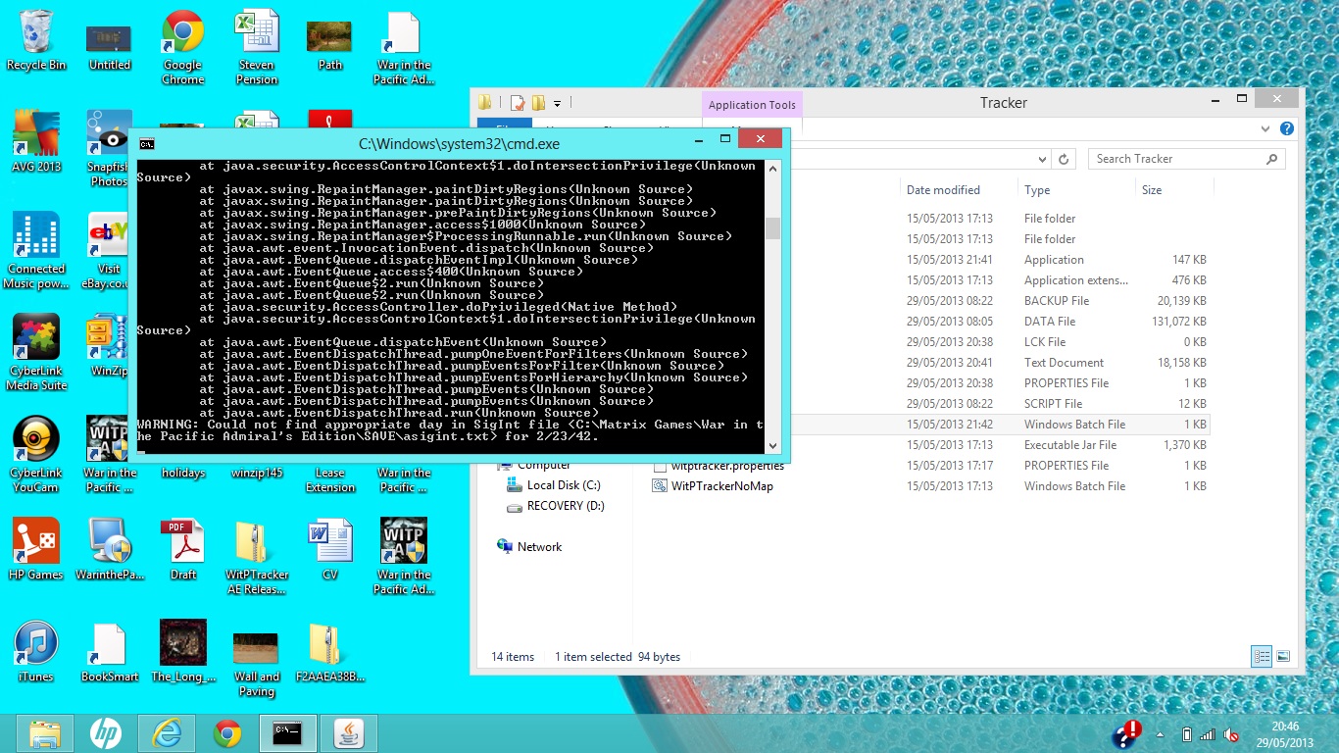This screenshot has height=753, width=1339.
Task: Switch to the Java app on taskbar
Action: point(349,733)
